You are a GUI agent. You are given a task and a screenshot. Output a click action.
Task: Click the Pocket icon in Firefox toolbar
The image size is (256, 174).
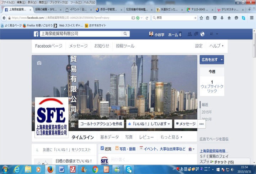tap(215, 18)
